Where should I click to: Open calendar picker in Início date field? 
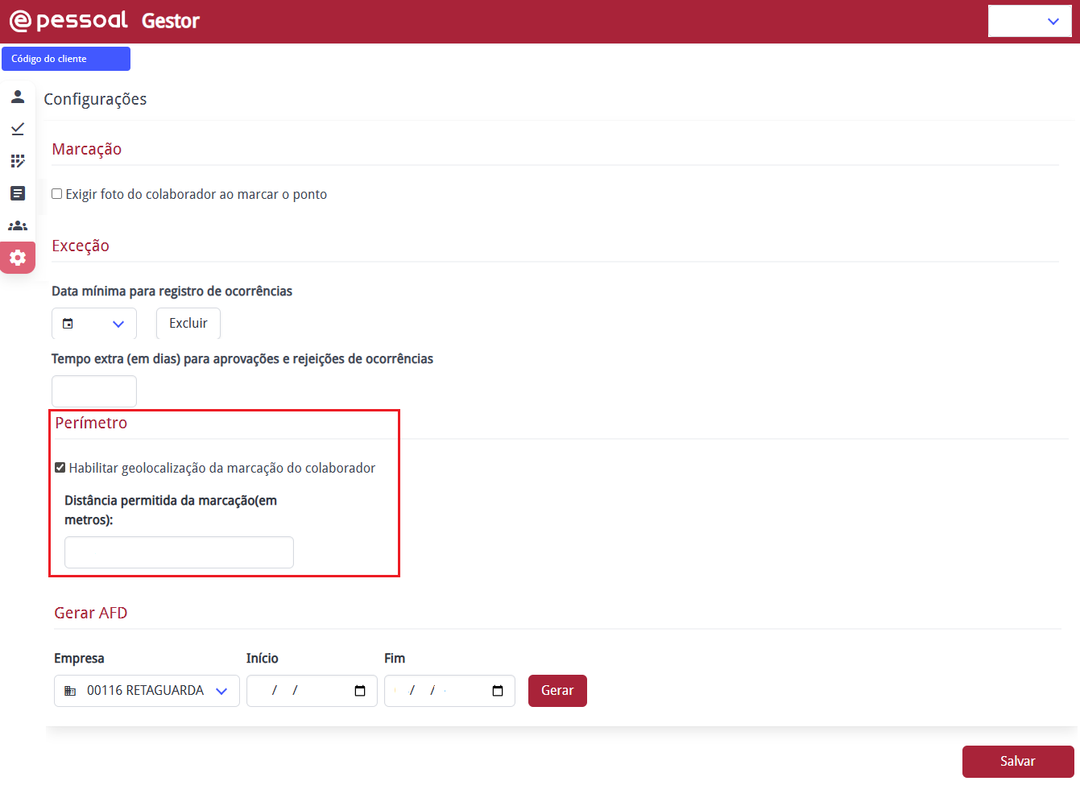(360, 691)
